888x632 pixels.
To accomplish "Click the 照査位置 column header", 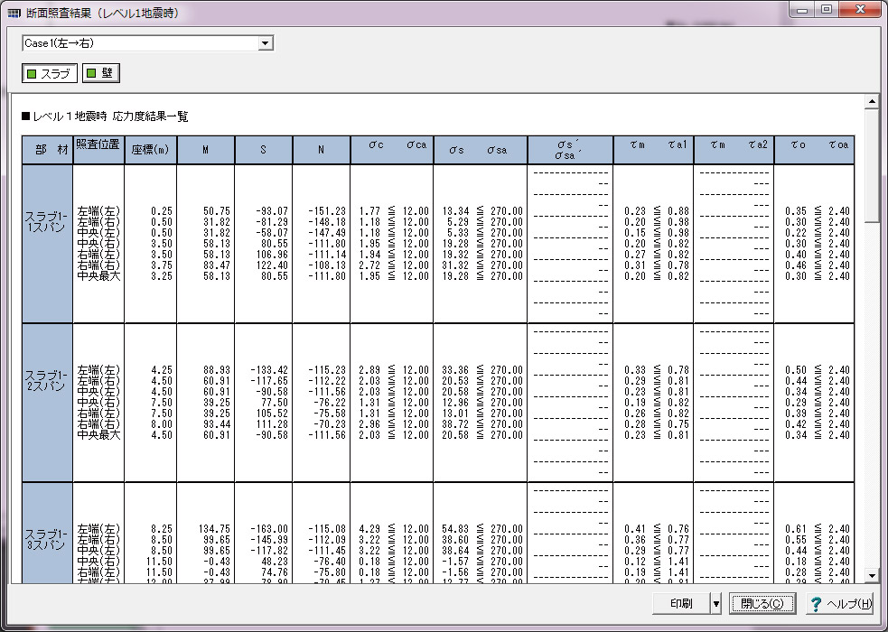I will click(x=98, y=150).
